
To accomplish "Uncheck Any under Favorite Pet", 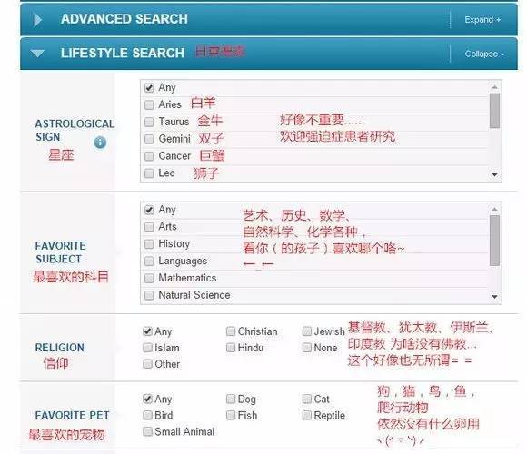I will 147,399.
